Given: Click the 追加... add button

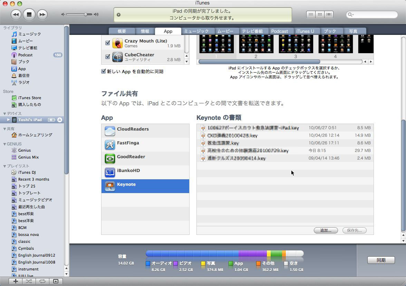Looking at the screenshot, I should point(326,230).
